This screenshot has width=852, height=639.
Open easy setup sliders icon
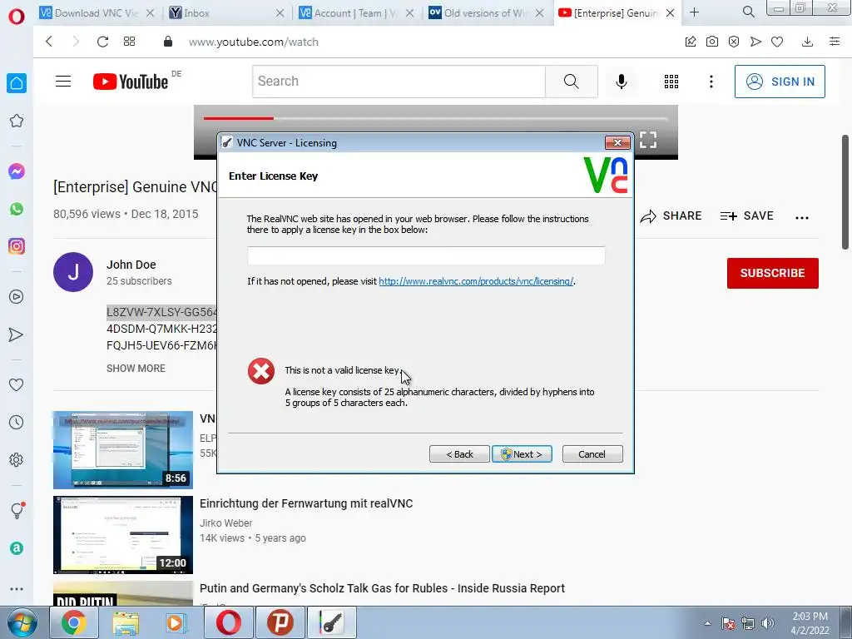tap(835, 42)
